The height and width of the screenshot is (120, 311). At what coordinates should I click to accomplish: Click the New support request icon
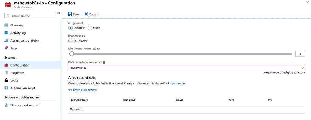pyautogui.click(x=6, y=105)
